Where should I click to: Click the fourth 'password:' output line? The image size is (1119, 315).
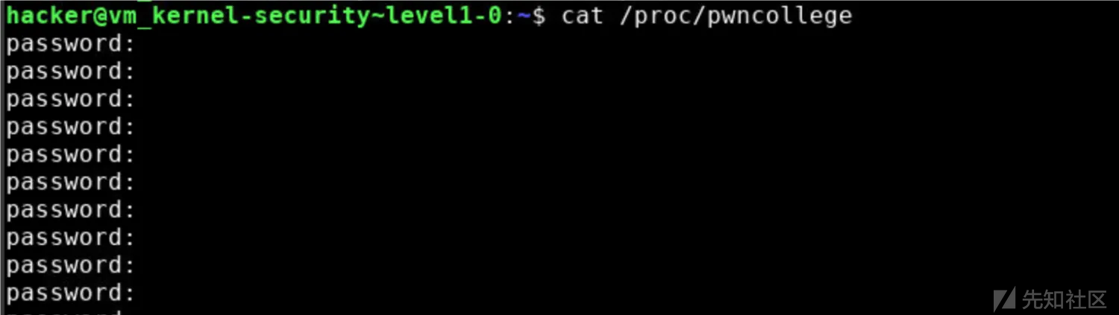[x=70, y=127]
